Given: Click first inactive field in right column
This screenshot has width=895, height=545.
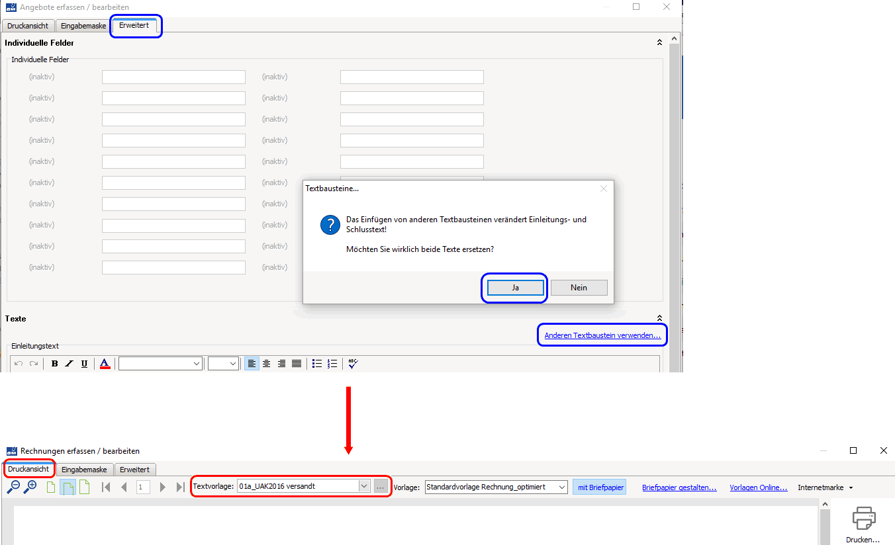Looking at the screenshot, I should point(412,77).
